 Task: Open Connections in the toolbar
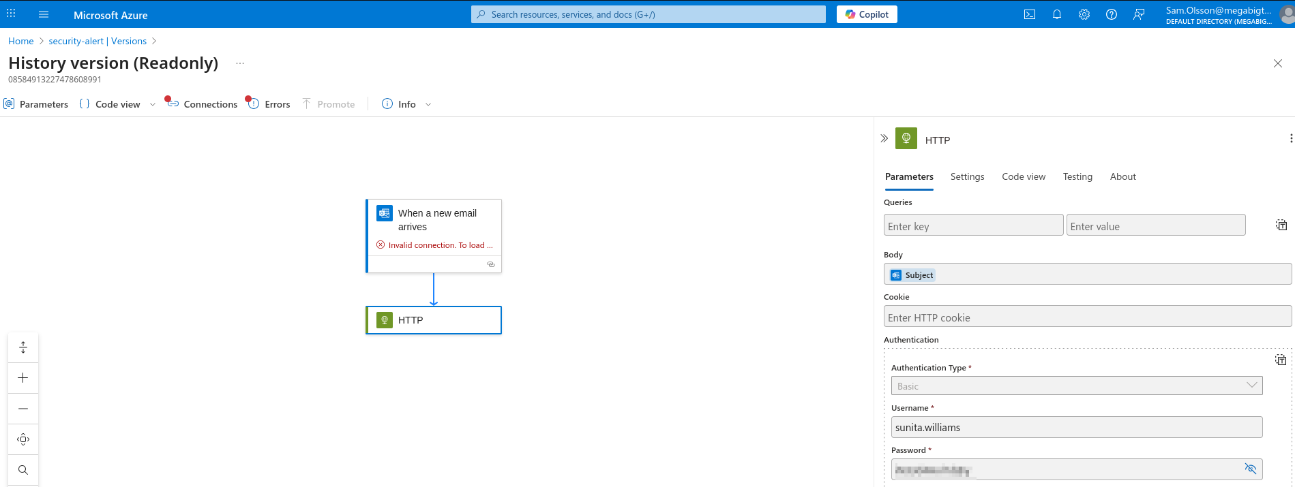coord(203,104)
